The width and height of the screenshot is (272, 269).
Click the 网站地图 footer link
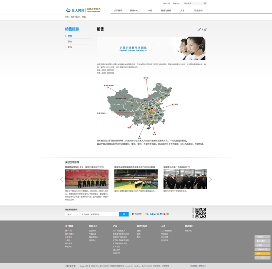193,266
